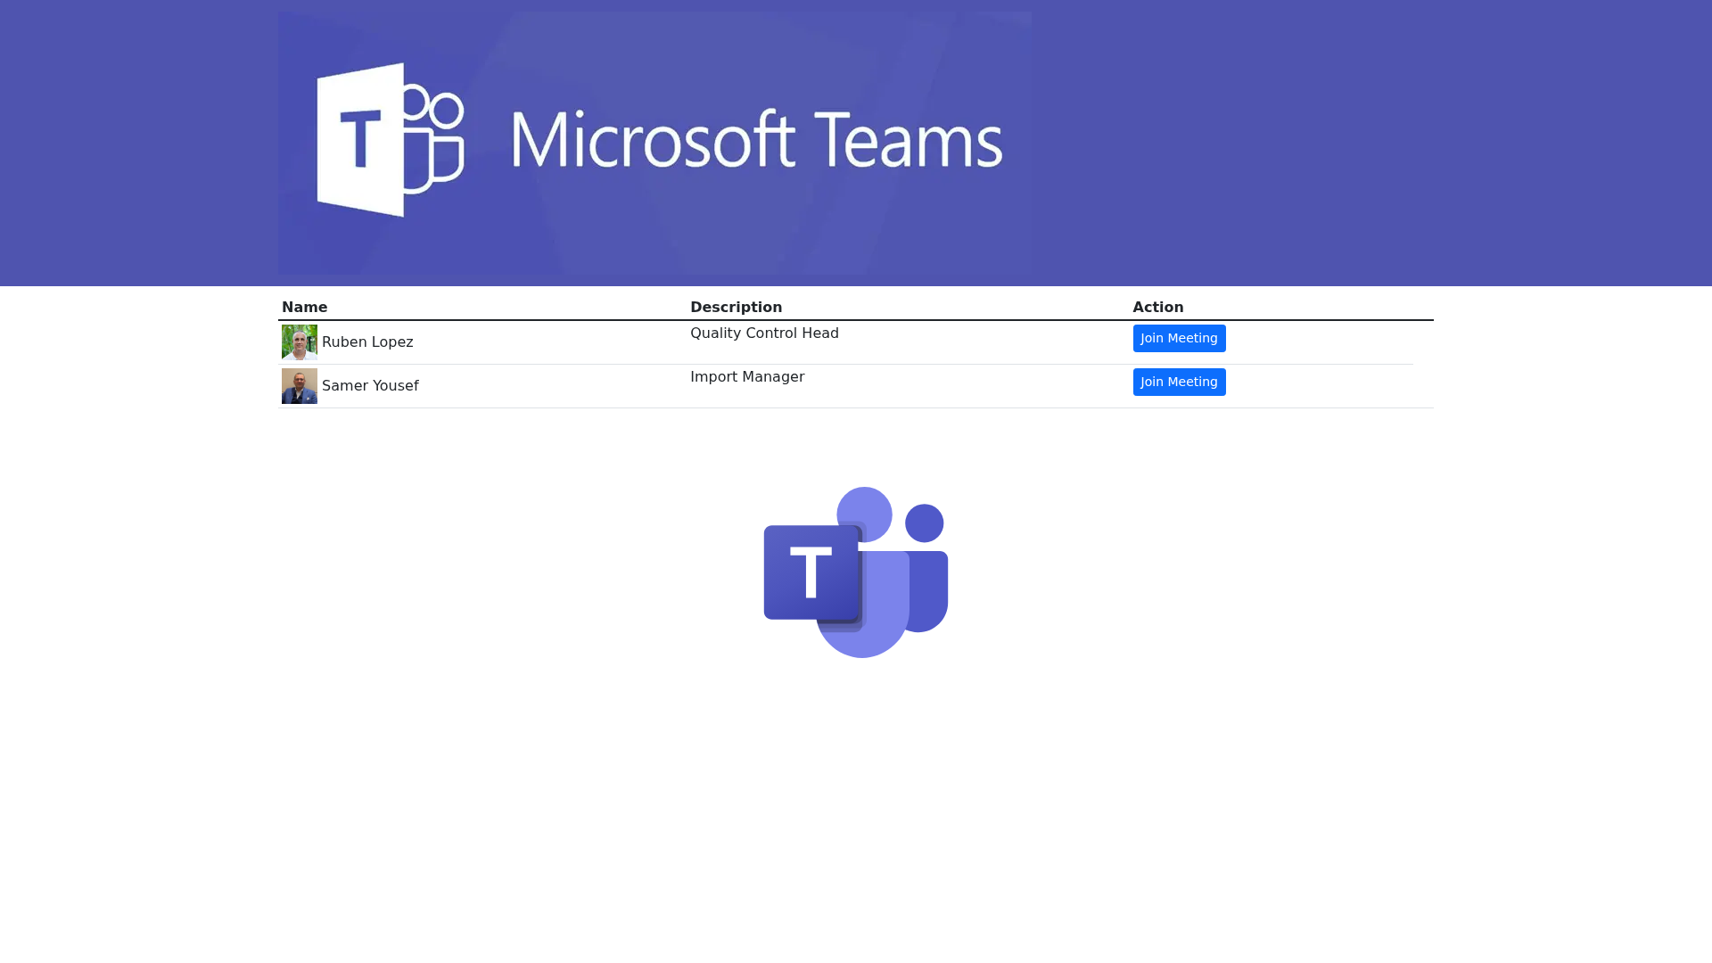Select the name Ruben Lopez
This screenshot has height=963, width=1712.
click(x=367, y=342)
